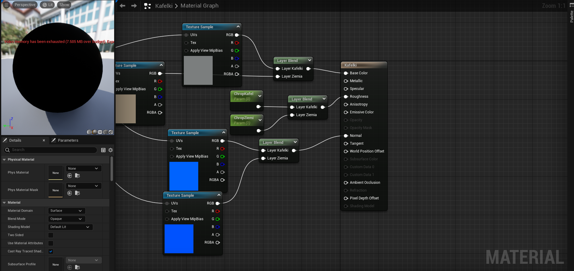Uncheck Cast Ray Traced Shadows
The image size is (574, 271).
tap(50, 251)
